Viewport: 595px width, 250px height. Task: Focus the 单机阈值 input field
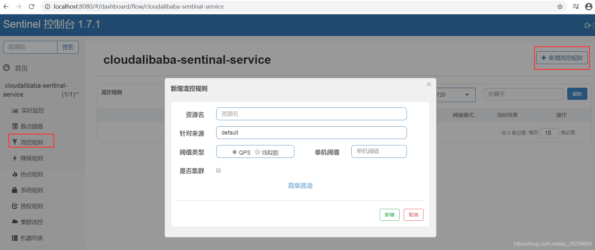click(x=379, y=151)
